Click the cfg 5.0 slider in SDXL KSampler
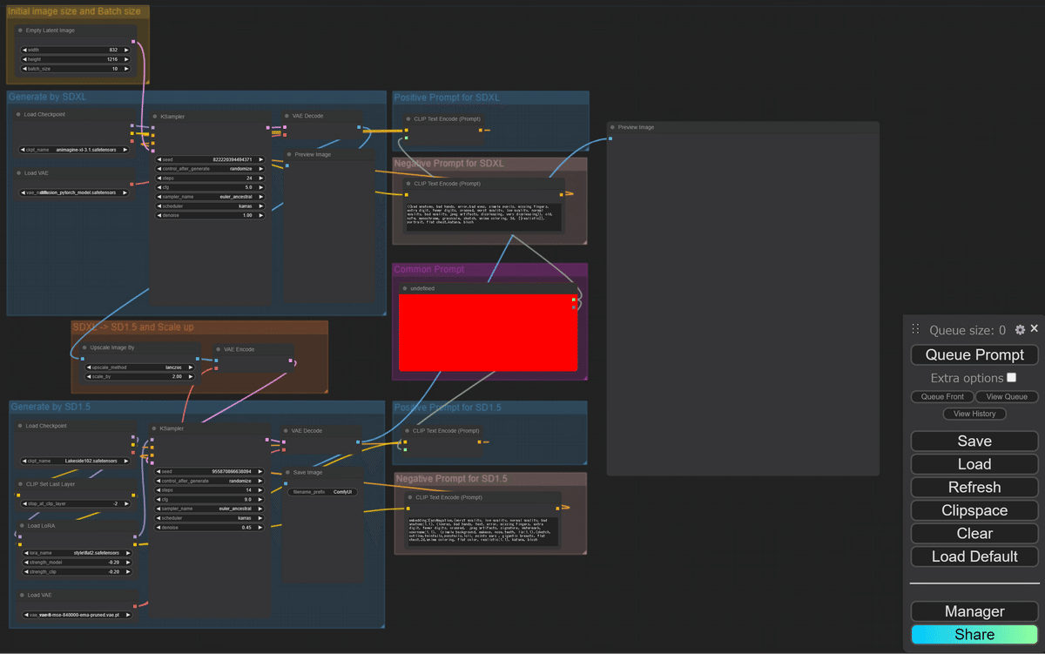This screenshot has height=654, width=1045. click(211, 187)
